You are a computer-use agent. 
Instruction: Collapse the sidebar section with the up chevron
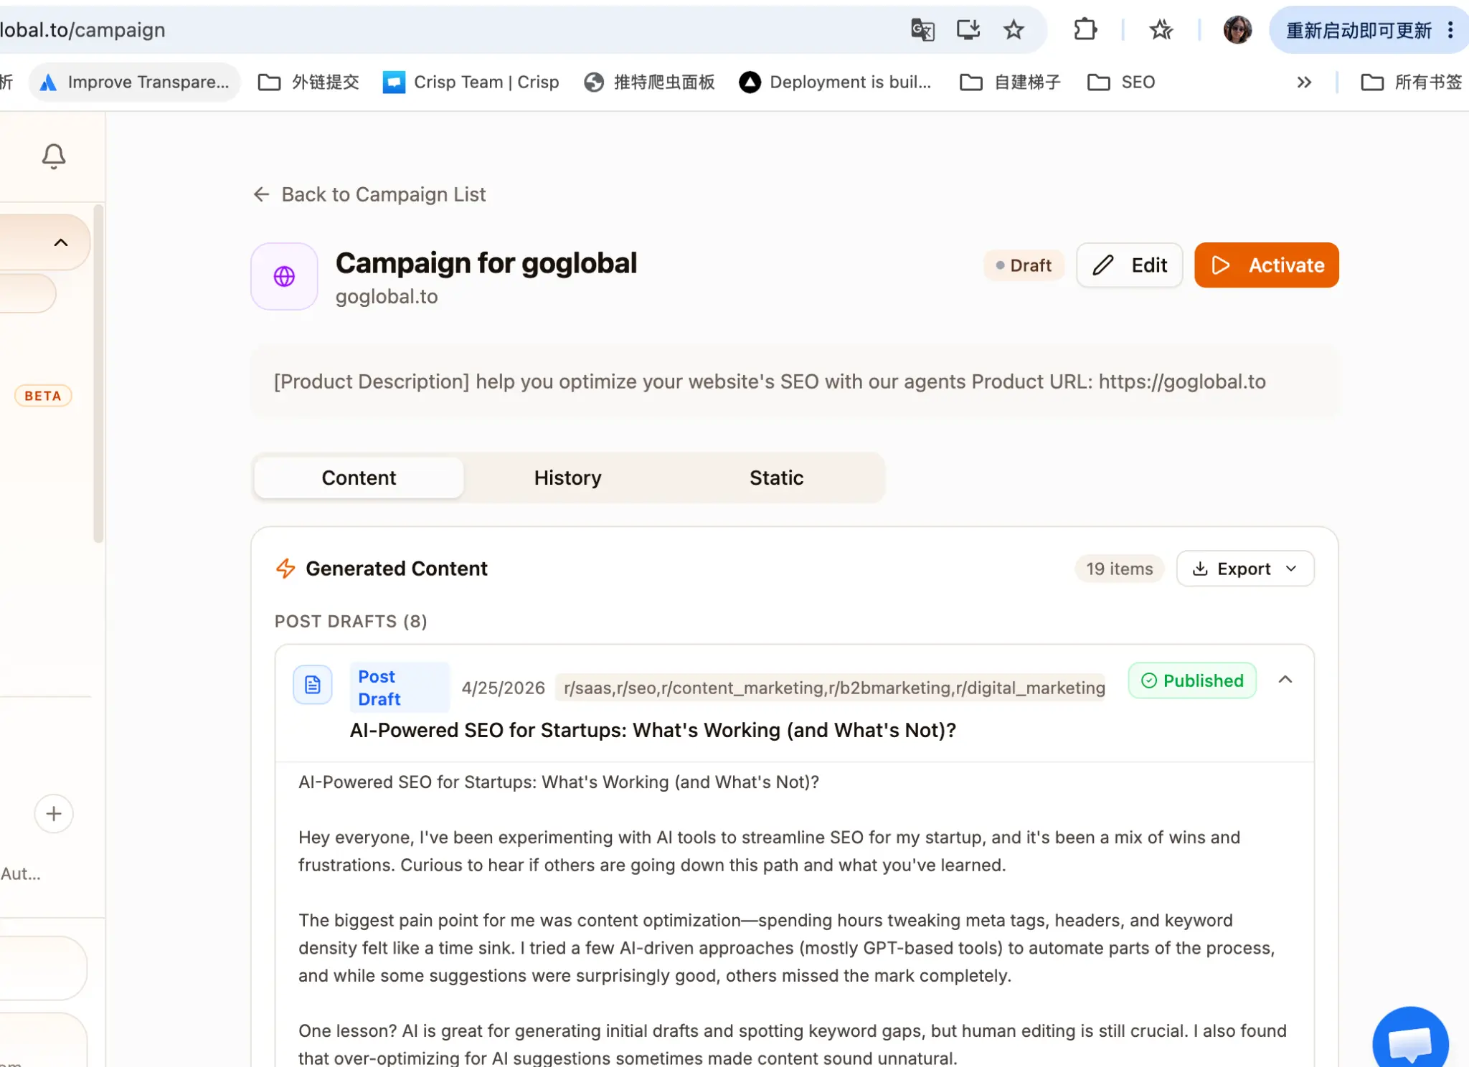pyautogui.click(x=61, y=242)
